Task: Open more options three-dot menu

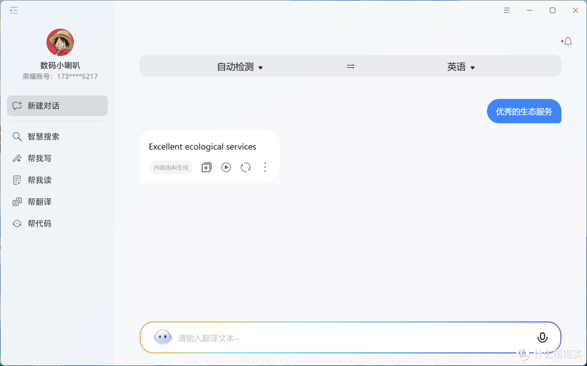Action: click(265, 168)
